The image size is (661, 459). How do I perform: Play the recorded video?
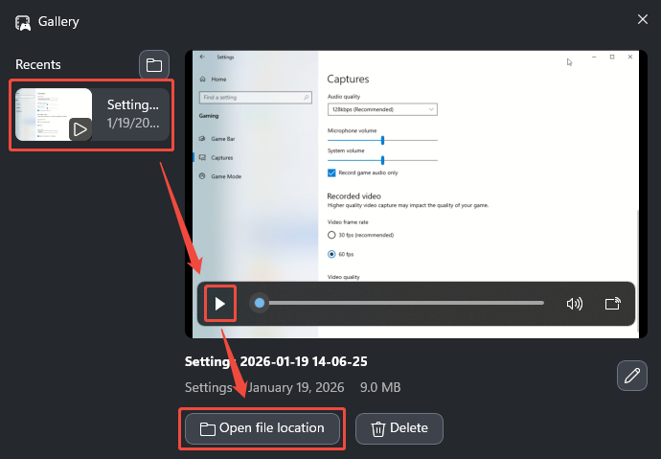coord(219,304)
